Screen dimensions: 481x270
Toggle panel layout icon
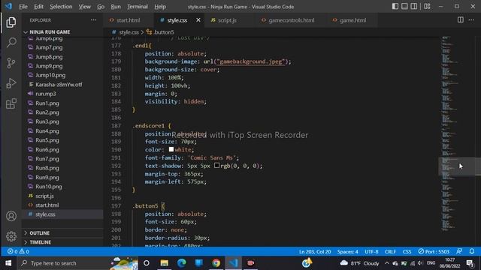tap(404, 7)
